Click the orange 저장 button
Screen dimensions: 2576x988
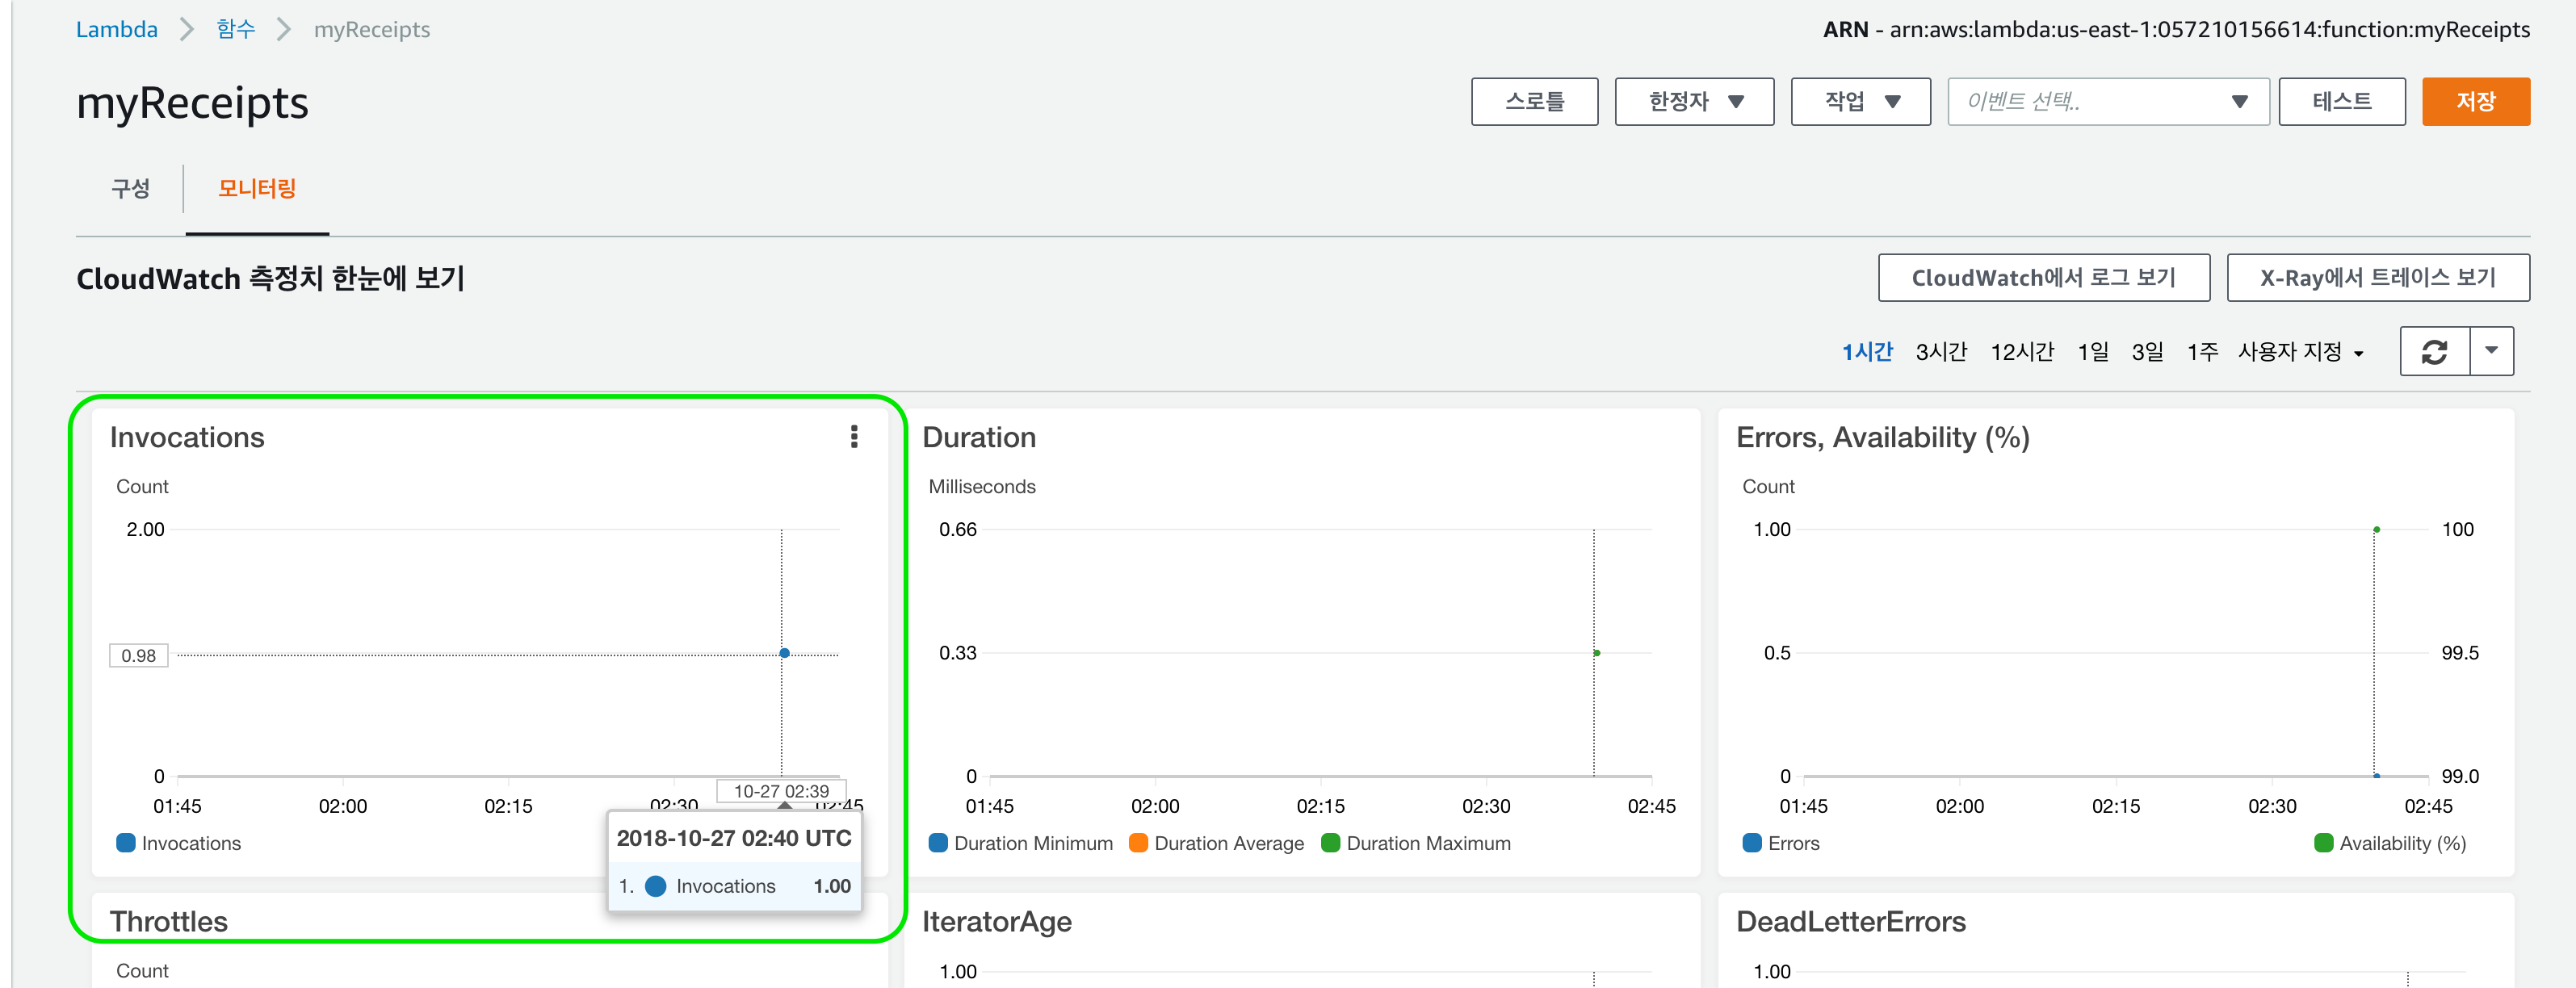tap(2475, 101)
